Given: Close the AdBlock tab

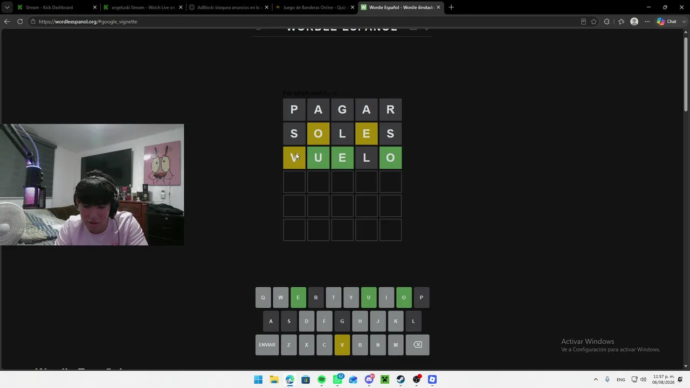Looking at the screenshot, I should click(267, 8).
